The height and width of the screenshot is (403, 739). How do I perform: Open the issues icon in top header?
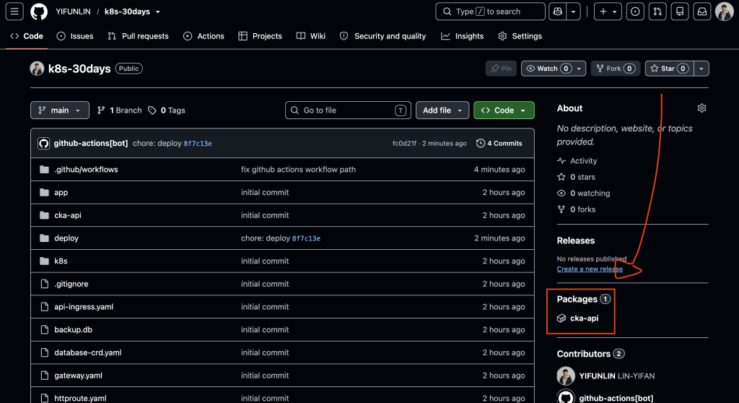(x=635, y=12)
